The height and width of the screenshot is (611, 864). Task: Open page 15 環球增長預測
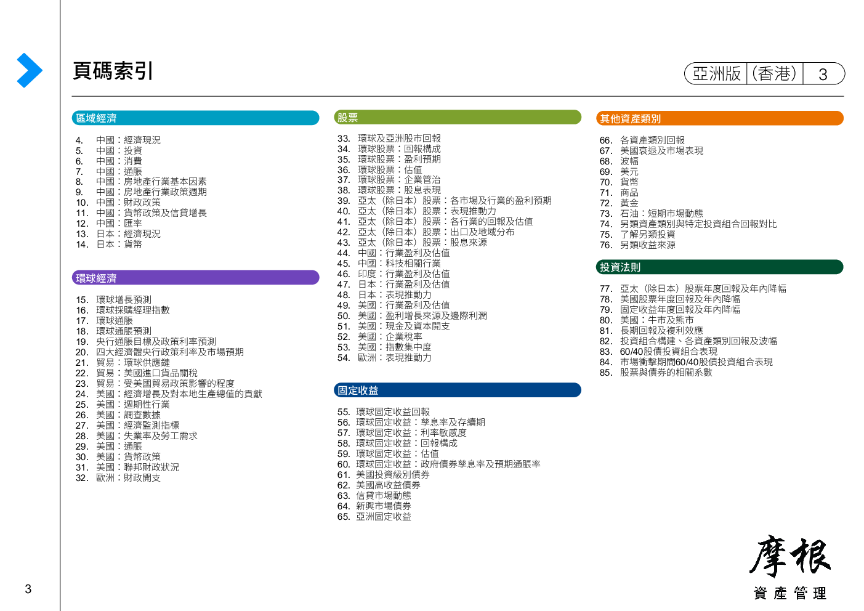tap(113, 300)
